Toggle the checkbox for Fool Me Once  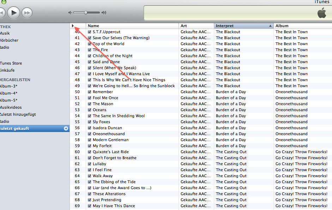(x=89, y=98)
